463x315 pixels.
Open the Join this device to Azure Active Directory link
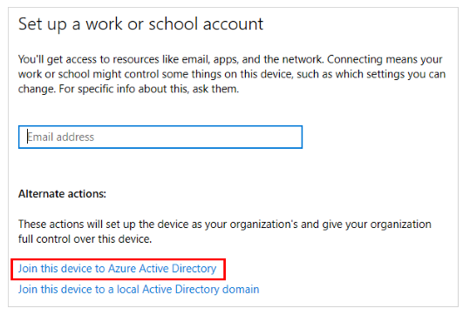[117, 269]
